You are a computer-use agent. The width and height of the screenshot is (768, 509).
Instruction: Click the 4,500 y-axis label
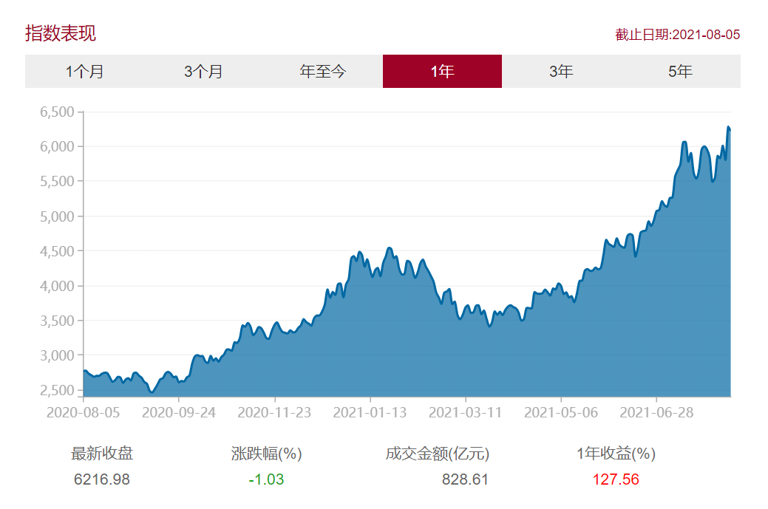click(x=57, y=251)
